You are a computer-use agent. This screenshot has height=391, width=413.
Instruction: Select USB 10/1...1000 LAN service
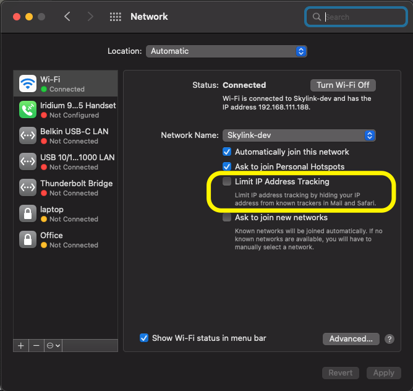coord(66,161)
